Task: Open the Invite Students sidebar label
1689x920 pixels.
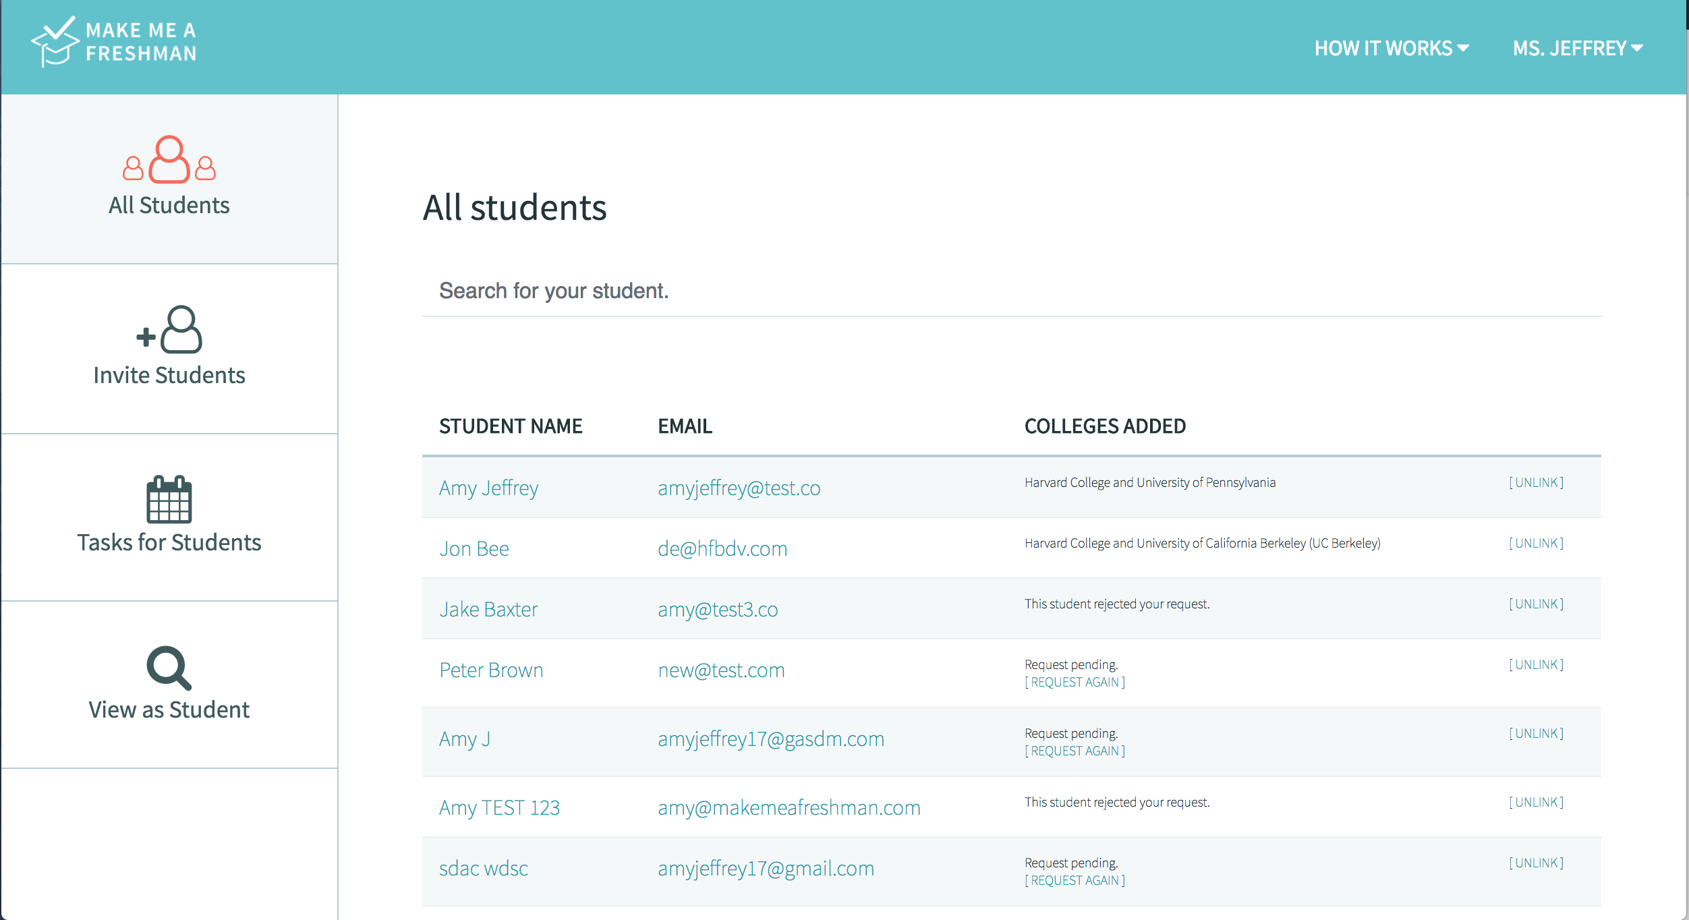Action: [169, 375]
